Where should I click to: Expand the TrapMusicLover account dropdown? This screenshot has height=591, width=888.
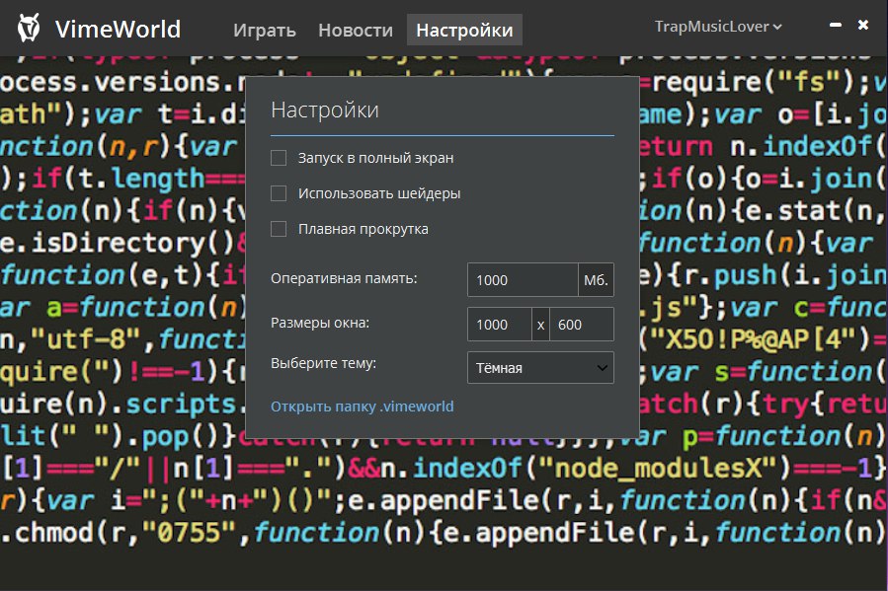tap(718, 27)
